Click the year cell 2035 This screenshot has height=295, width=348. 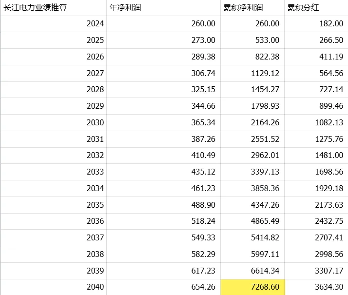(x=54, y=205)
